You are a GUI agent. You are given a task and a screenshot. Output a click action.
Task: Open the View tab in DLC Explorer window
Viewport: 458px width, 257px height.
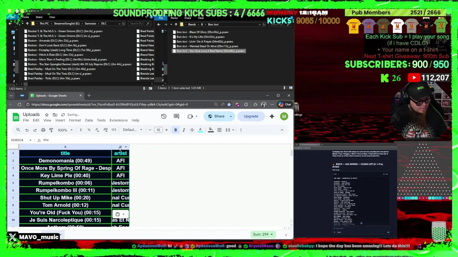52,17
